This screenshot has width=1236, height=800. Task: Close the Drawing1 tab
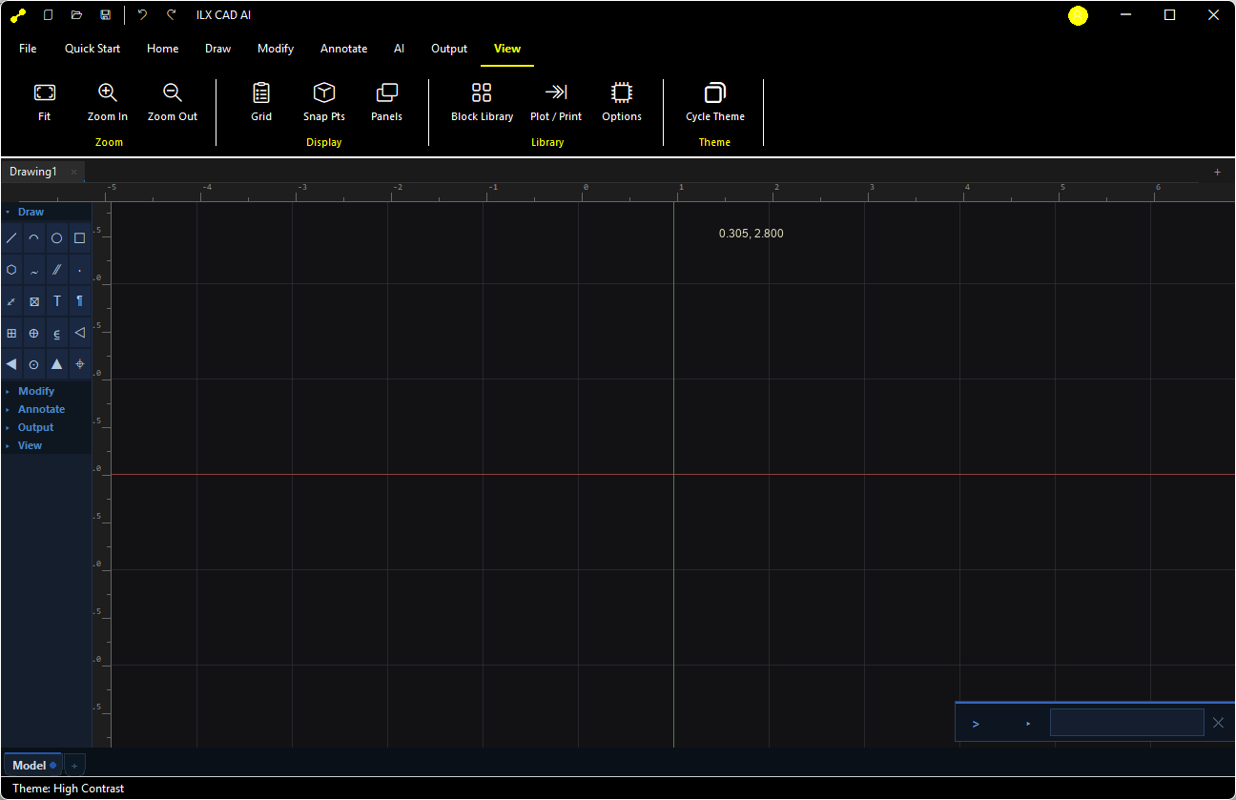pos(74,173)
